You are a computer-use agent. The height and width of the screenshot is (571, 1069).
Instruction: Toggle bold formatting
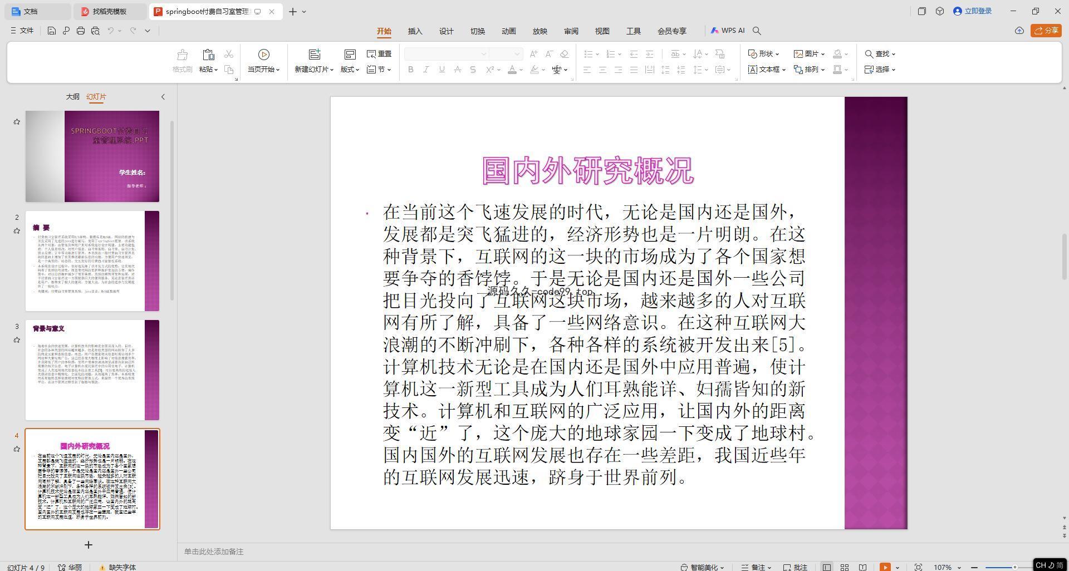[x=411, y=70]
